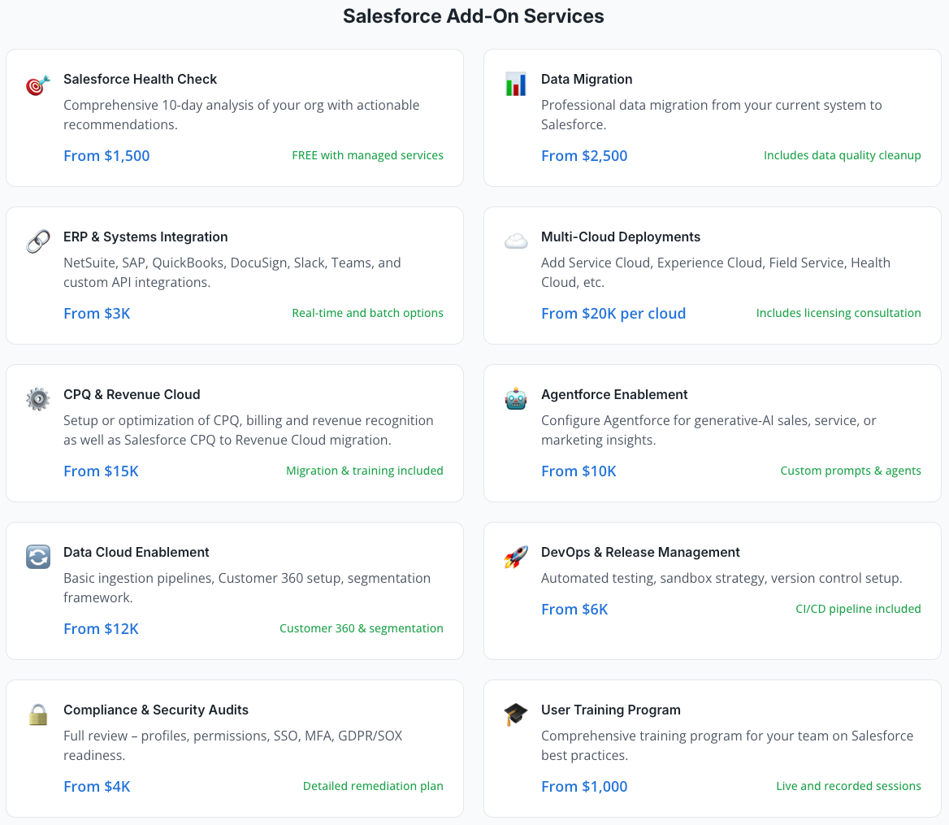949x825 pixels.
Task: Open the Salesforce Health Check title
Action: point(140,79)
